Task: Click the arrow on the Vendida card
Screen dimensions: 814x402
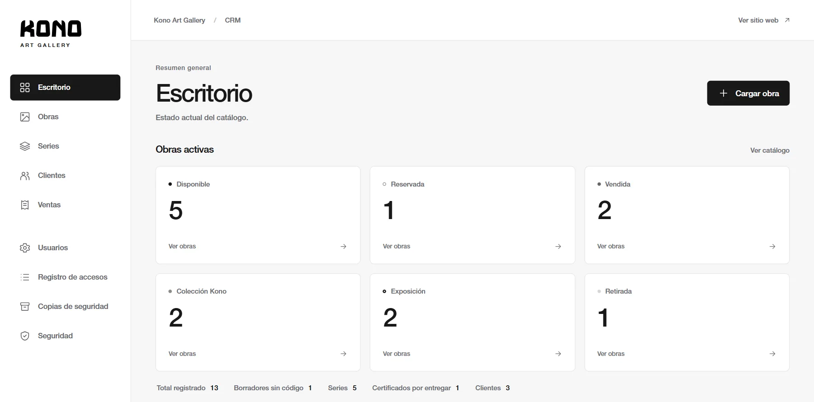Action: (x=772, y=247)
